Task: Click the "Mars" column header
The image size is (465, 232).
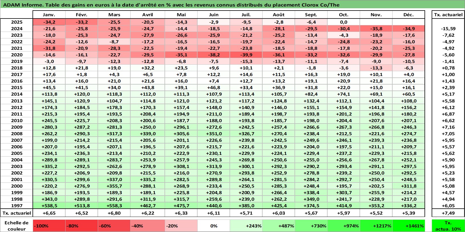Action: tap(114, 15)
